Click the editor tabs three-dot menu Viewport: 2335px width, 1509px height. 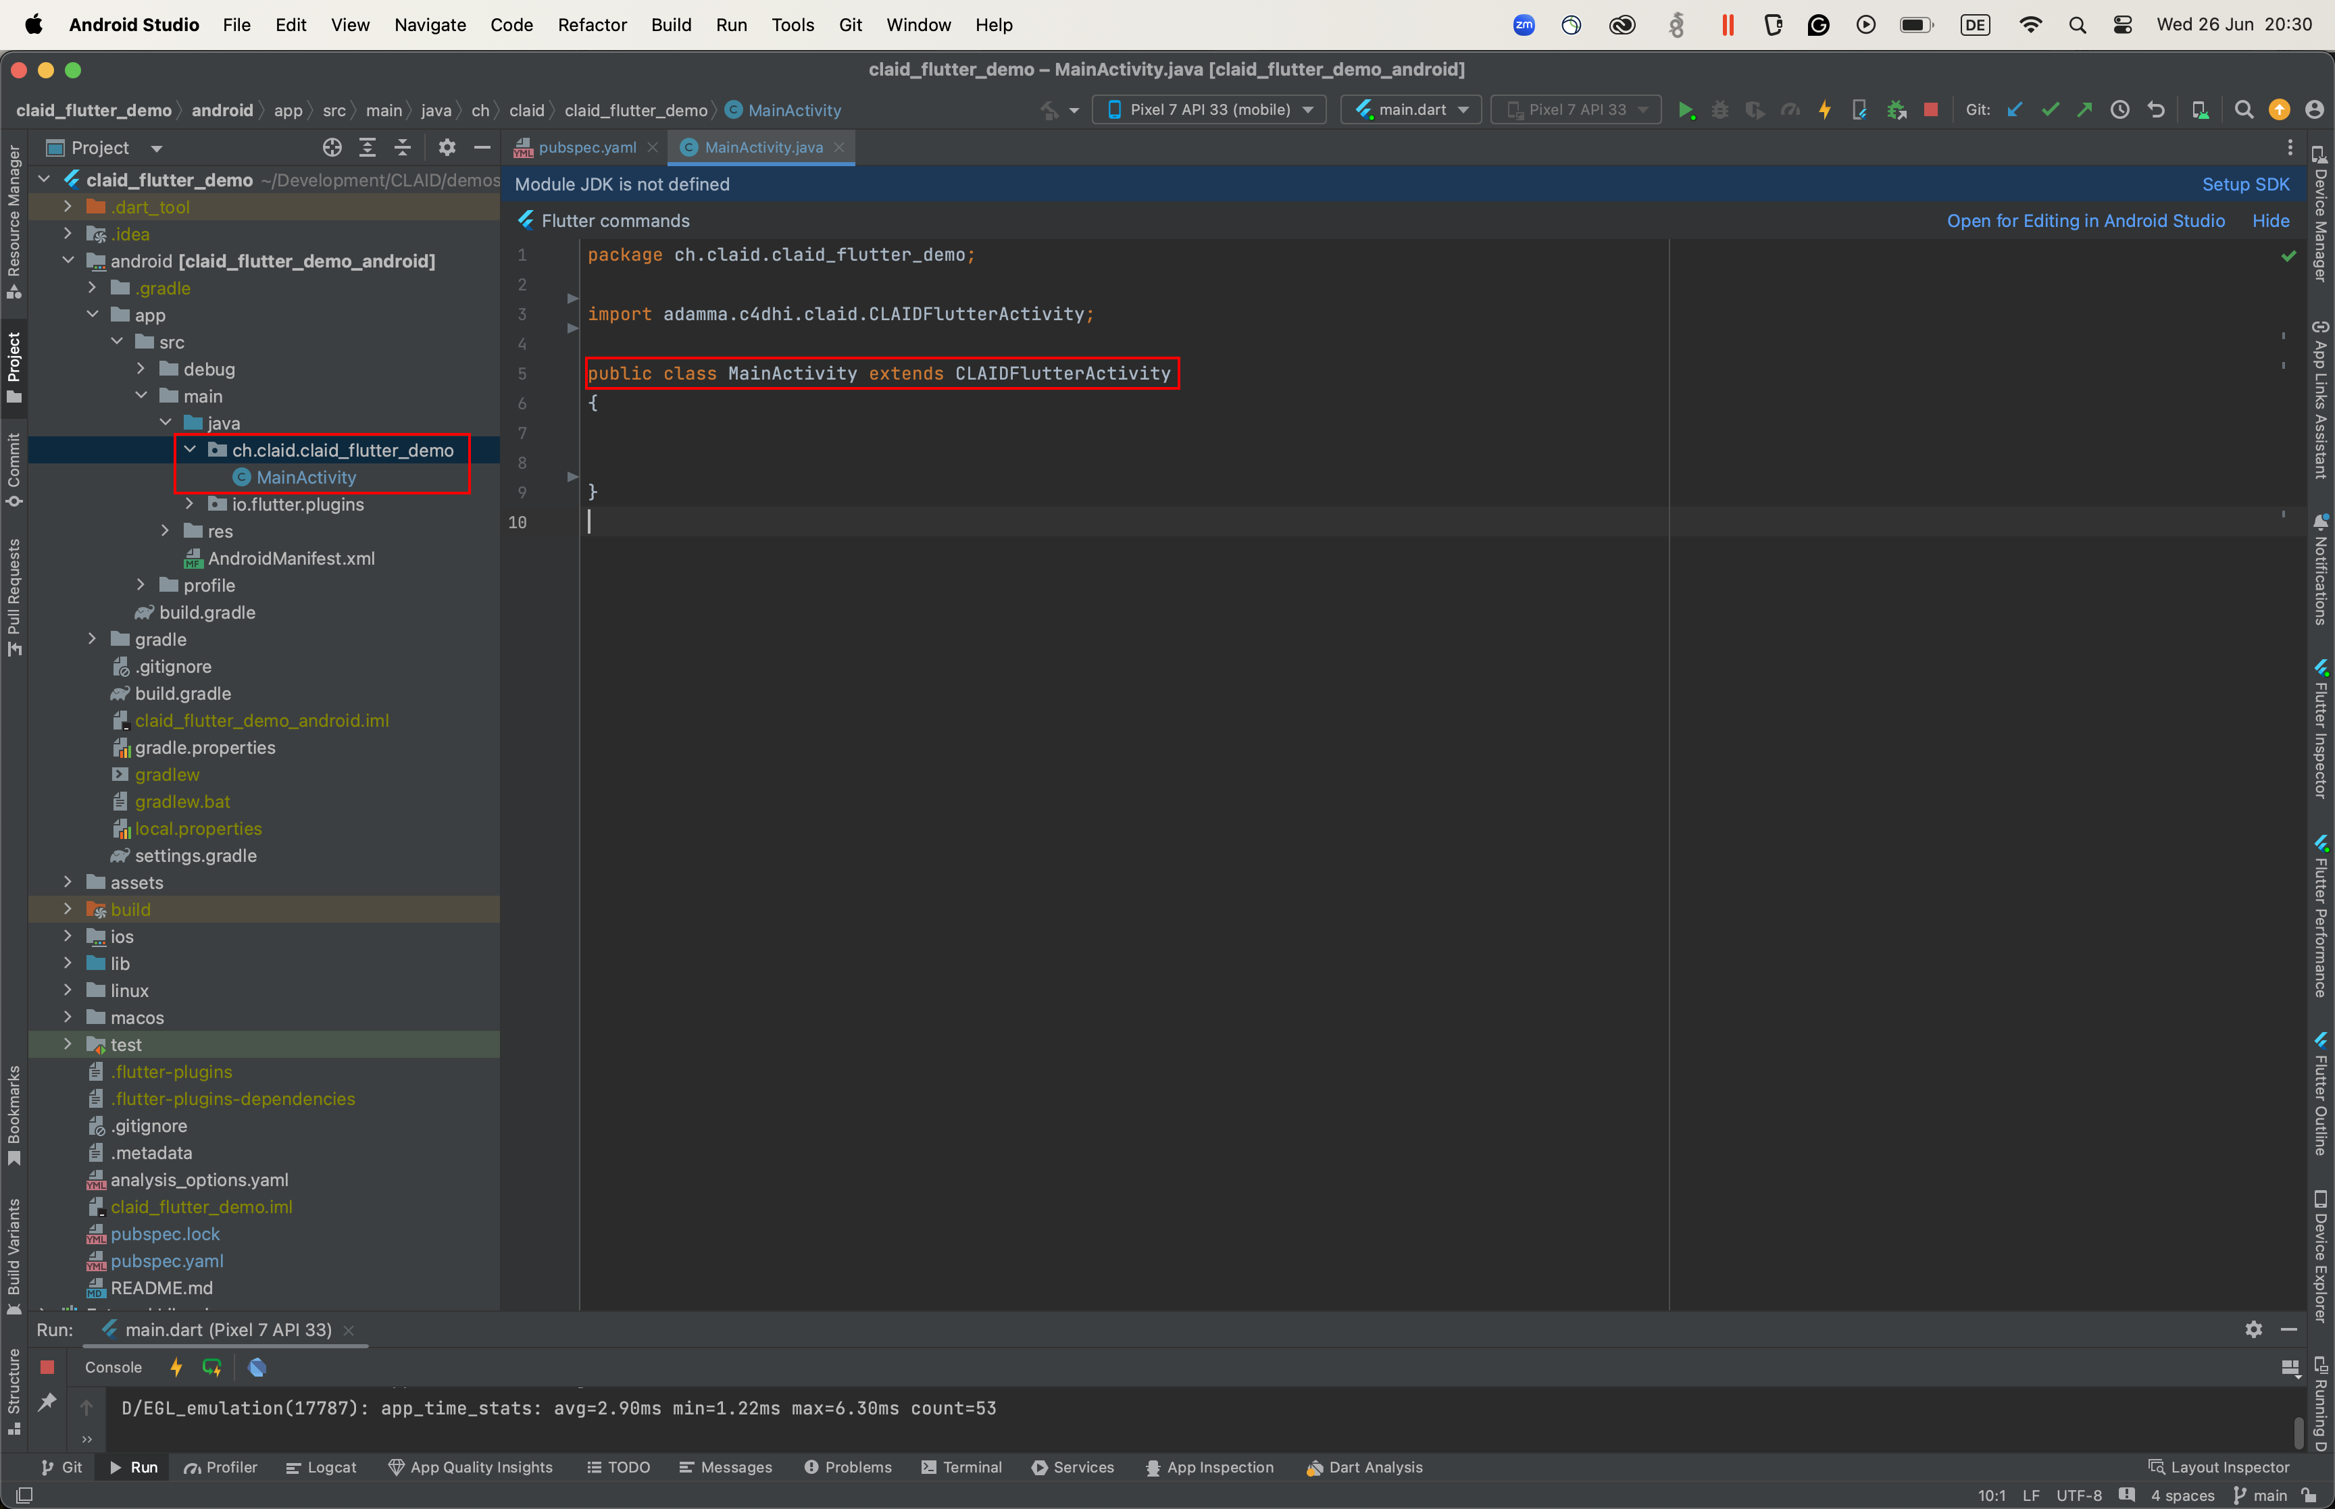(2290, 148)
